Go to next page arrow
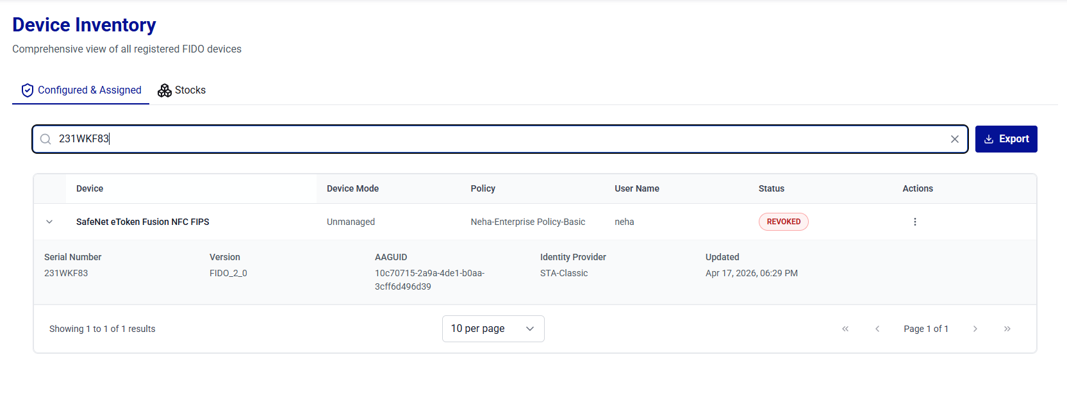Screen dimensions: 1067x414 pos(975,329)
